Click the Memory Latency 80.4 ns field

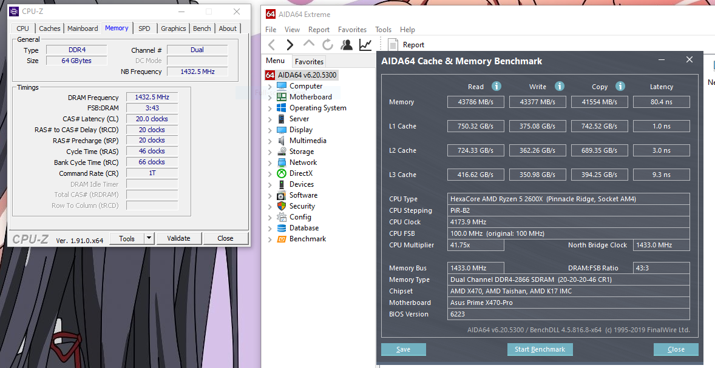coord(661,102)
